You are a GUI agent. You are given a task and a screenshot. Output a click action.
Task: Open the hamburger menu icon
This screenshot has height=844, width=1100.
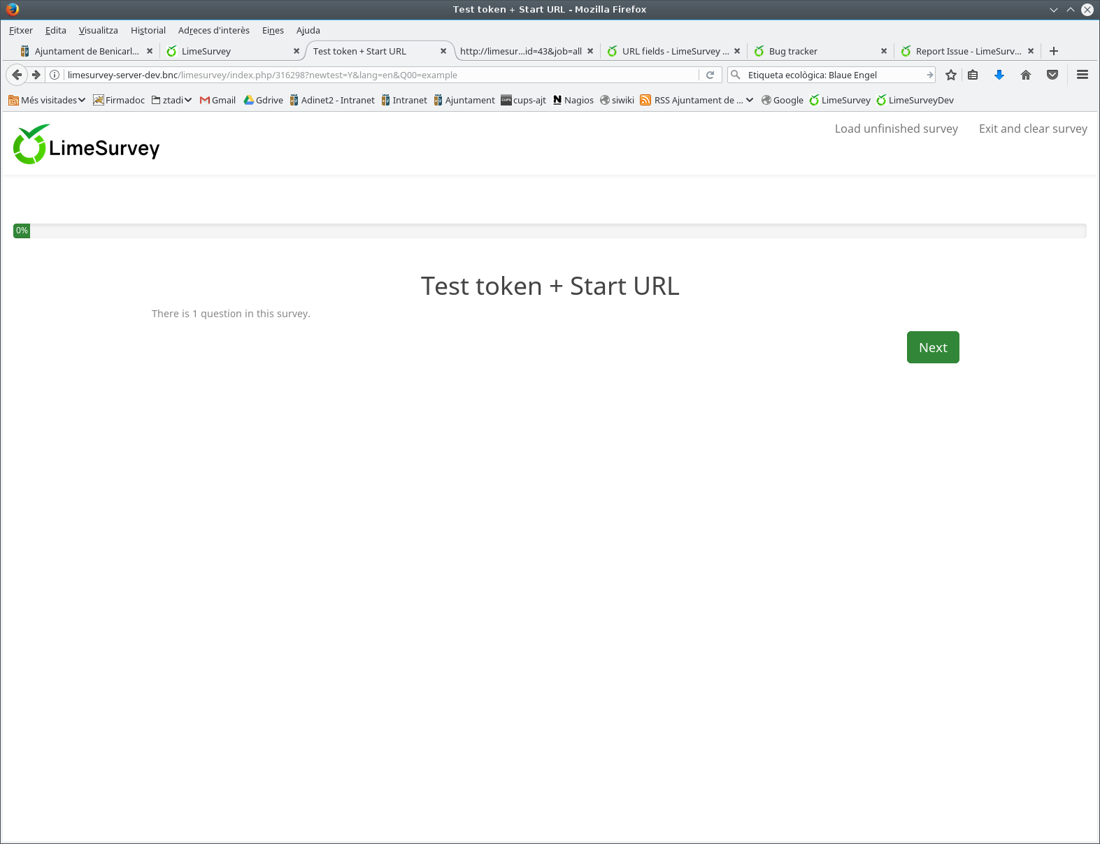click(1082, 75)
